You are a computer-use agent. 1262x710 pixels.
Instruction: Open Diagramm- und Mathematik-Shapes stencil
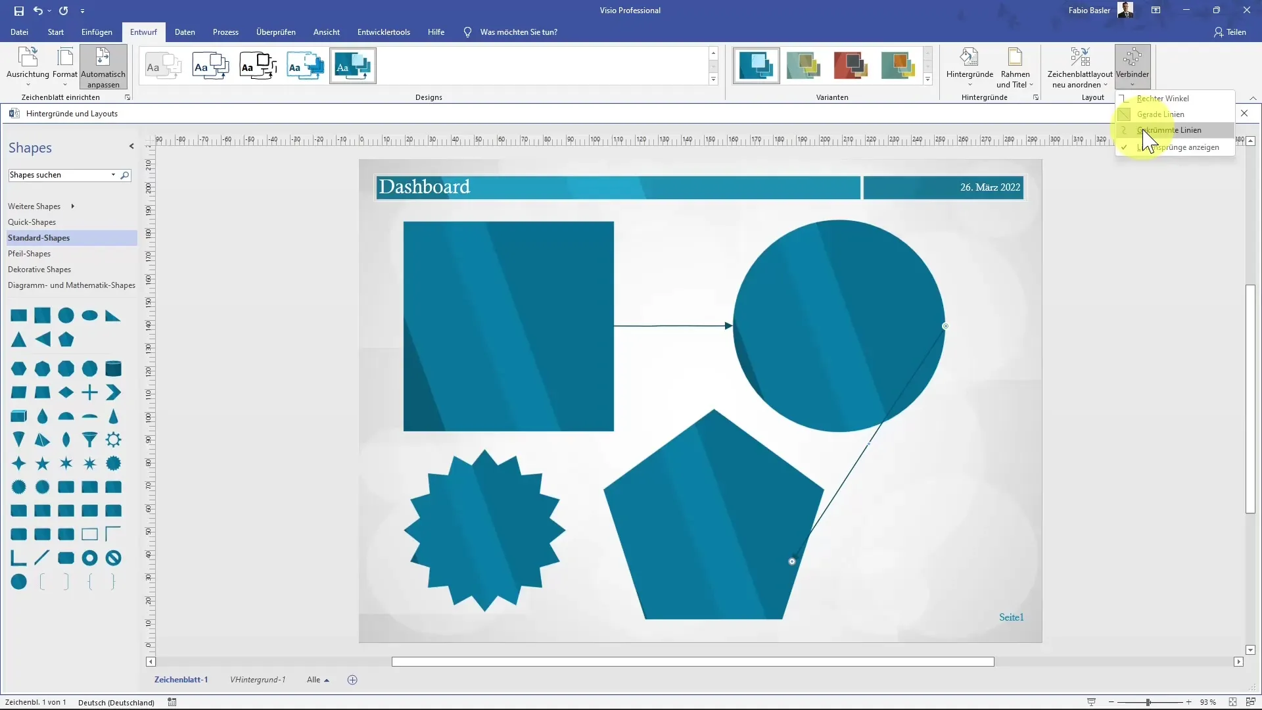72,285
